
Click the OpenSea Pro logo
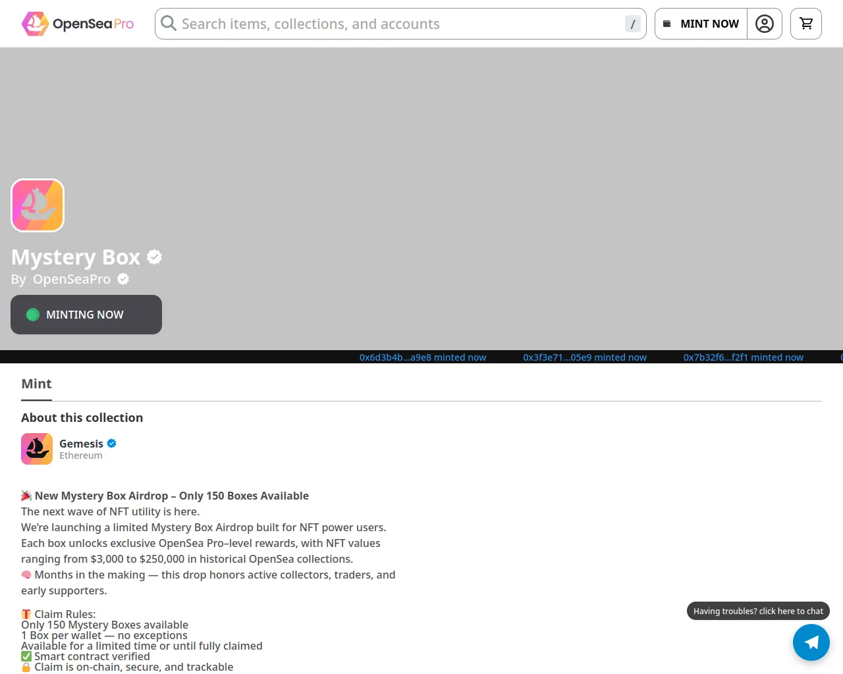pos(78,24)
